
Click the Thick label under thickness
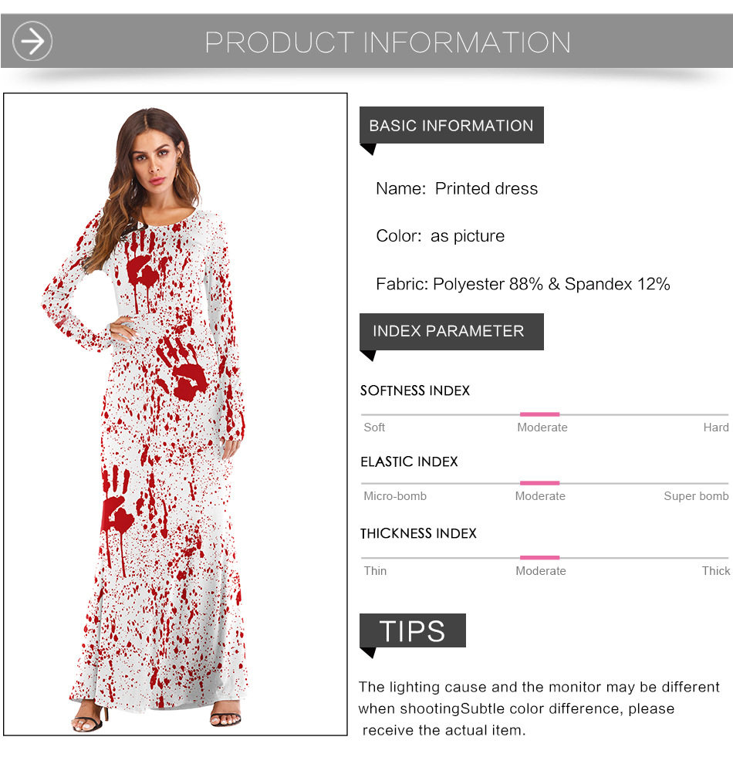pos(715,571)
